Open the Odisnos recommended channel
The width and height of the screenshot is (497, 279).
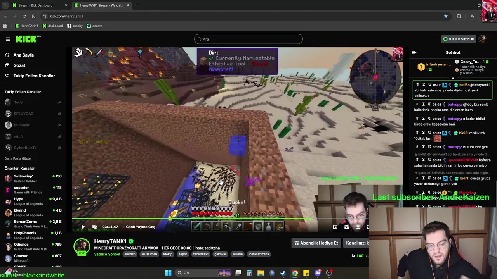tap(33, 247)
